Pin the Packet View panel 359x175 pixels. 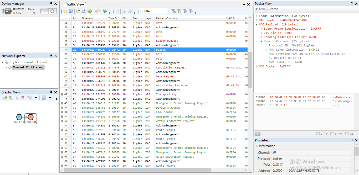(x=352, y=4)
